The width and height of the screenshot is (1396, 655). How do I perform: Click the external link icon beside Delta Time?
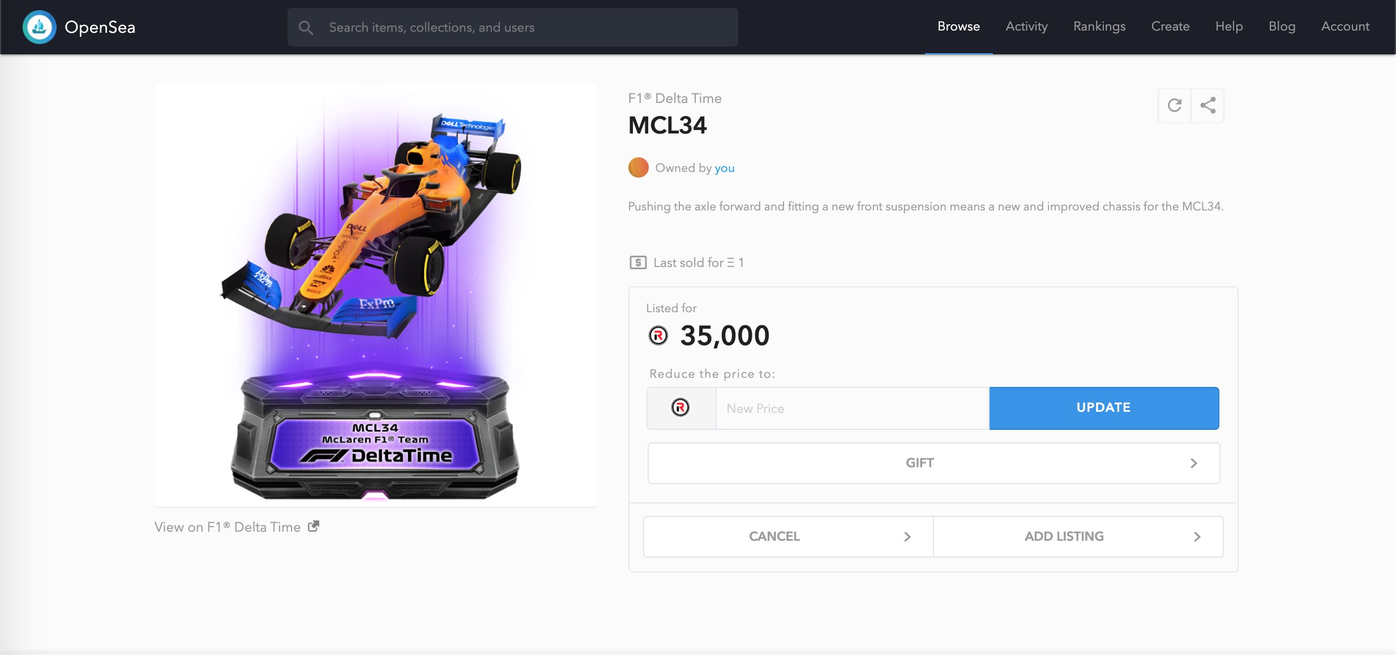click(314, 526)
